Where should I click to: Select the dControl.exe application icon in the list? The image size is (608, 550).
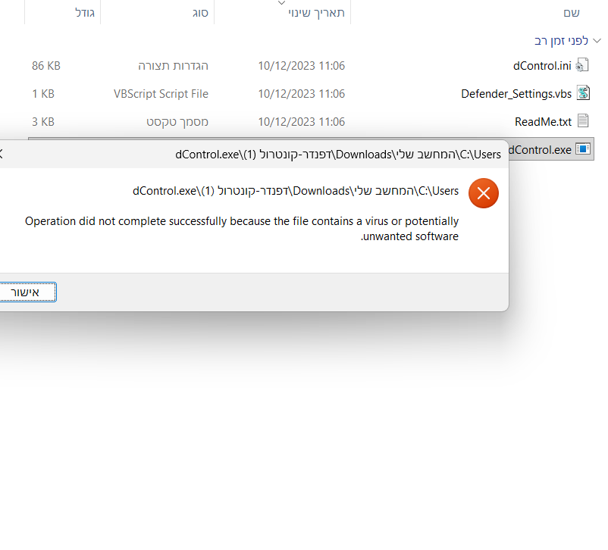(584, 149)
